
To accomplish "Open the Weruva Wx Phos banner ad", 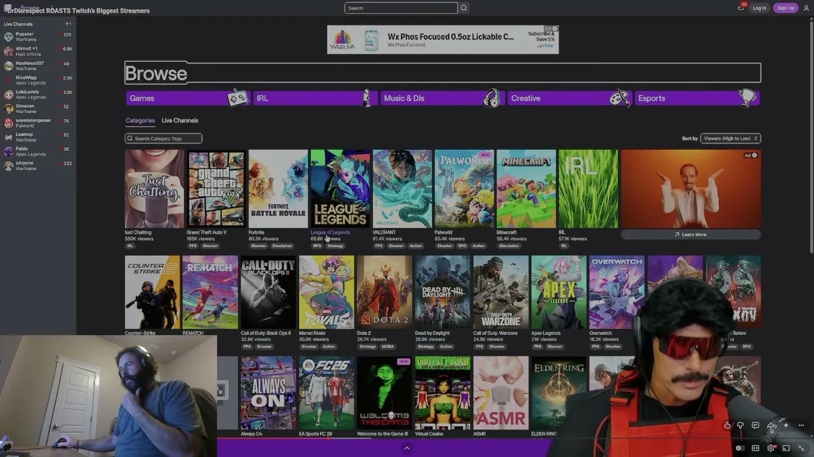I will [x=443, y=39].
